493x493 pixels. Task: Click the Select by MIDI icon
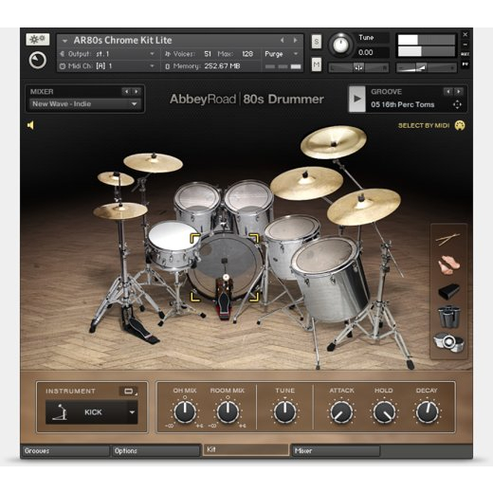click(460, 125)
